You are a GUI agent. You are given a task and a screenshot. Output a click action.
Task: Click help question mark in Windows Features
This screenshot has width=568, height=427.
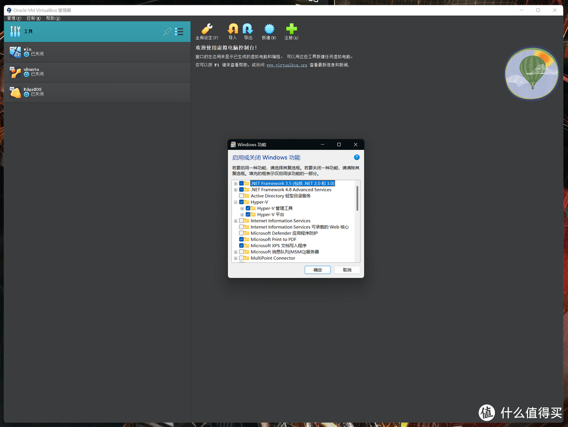point(357,157)
